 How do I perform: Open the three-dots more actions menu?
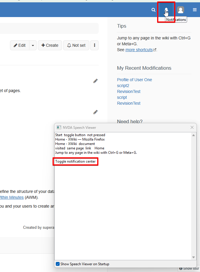tap(94, 45)
